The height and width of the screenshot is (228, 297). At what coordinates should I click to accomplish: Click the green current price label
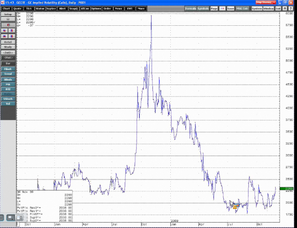[290, 189]
